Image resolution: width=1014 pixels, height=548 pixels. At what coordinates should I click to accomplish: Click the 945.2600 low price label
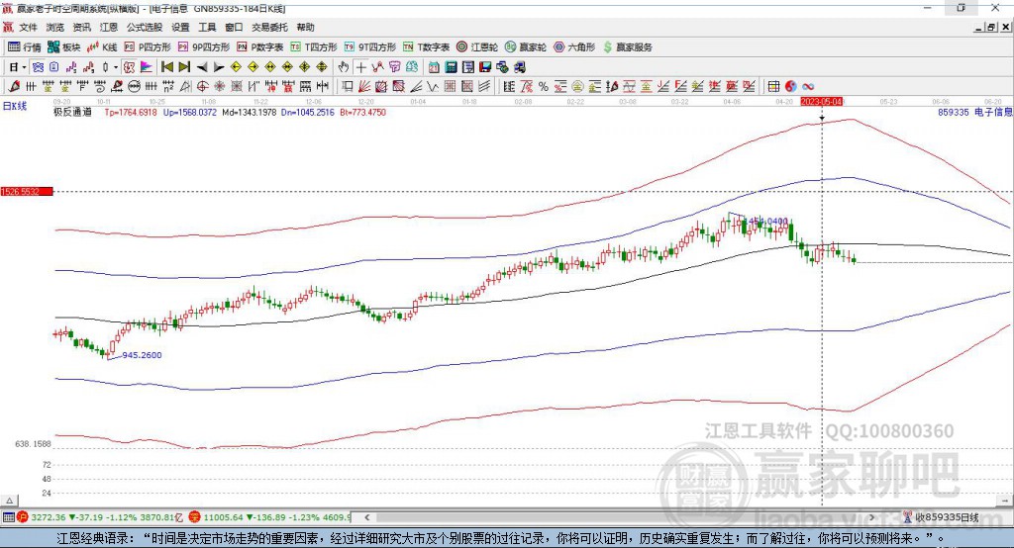142,355
